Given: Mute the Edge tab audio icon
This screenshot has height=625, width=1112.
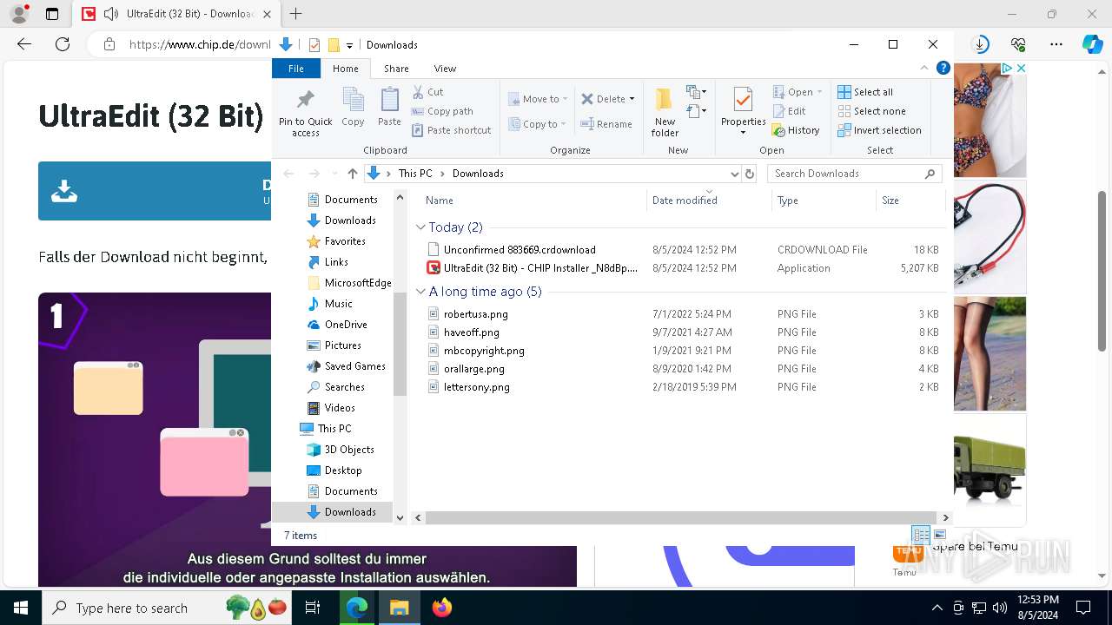Looking at the screenshot, I should (110, 14).
